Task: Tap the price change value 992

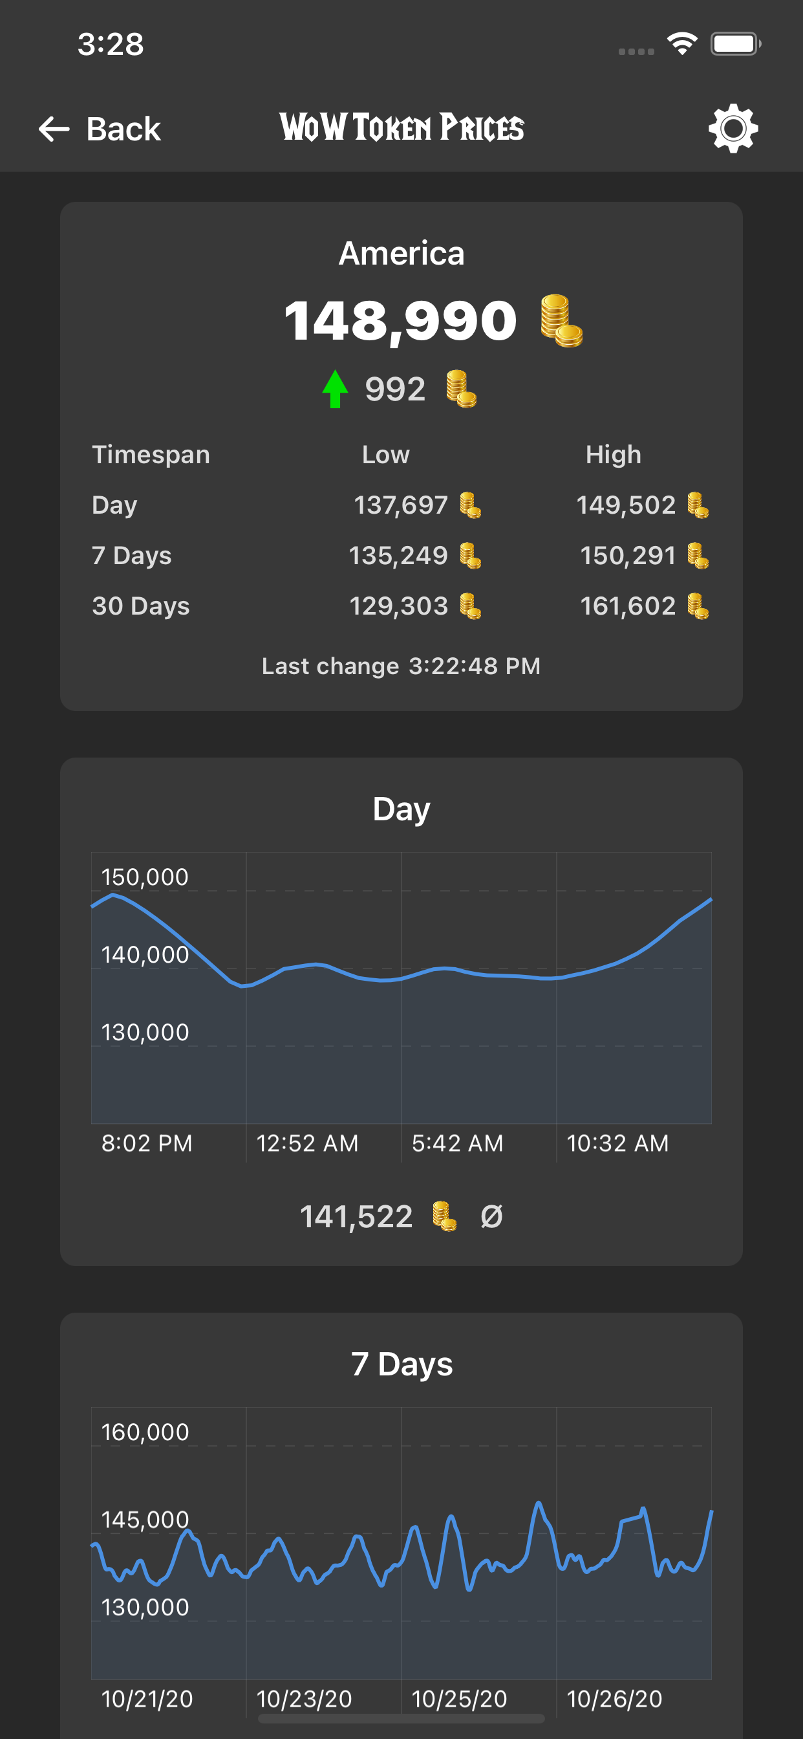Action: click(396, 389)
